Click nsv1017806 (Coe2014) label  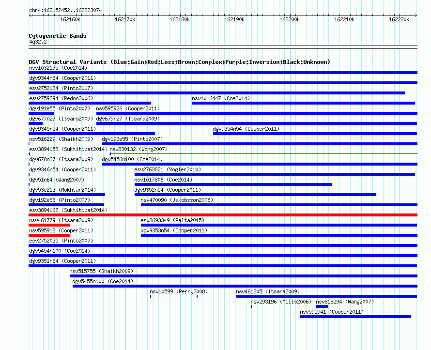163,180
